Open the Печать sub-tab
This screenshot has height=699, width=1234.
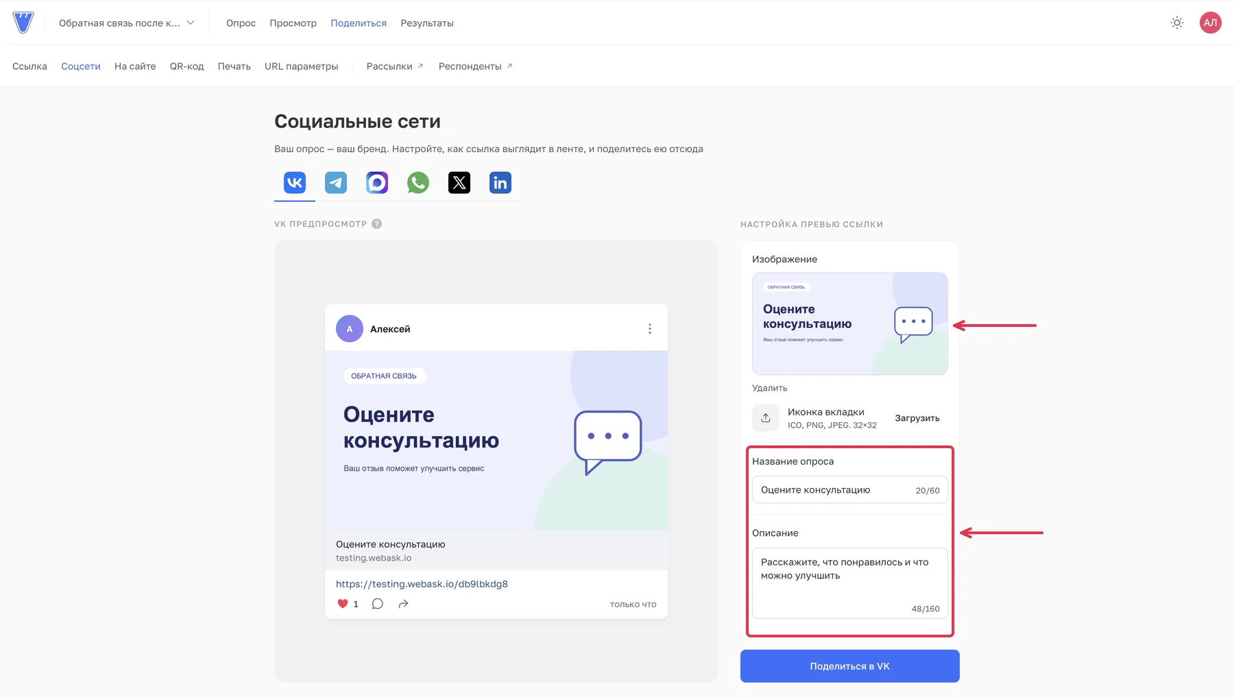234,66
